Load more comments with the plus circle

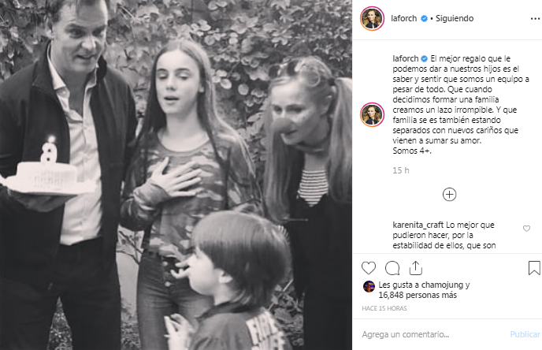click(x=449, y=193)
